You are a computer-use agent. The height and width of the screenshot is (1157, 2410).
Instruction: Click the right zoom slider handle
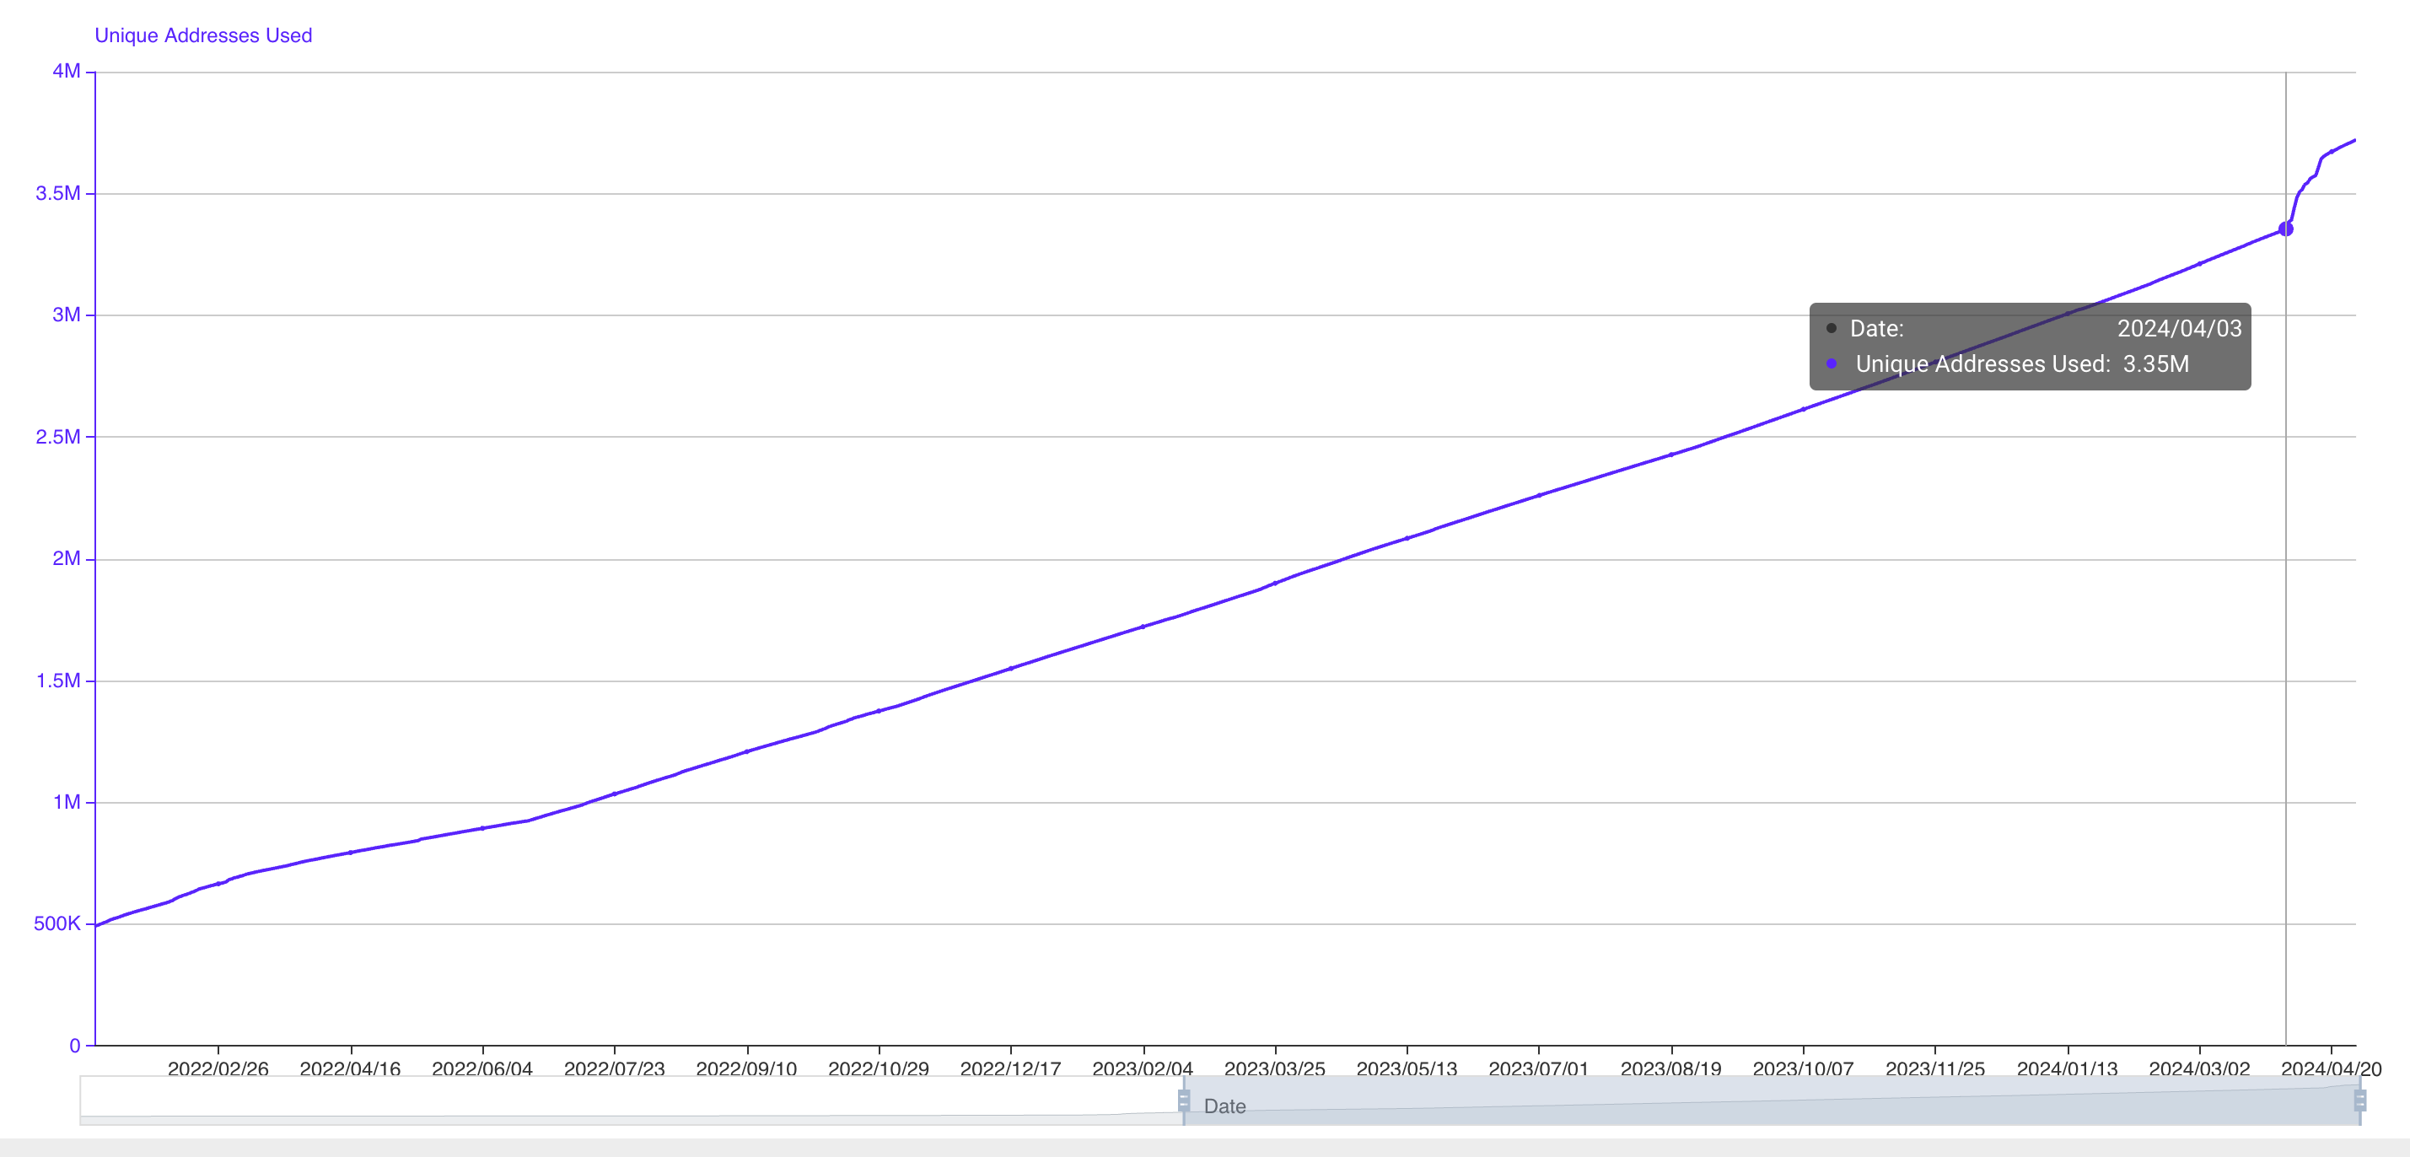point(2359,1100)
